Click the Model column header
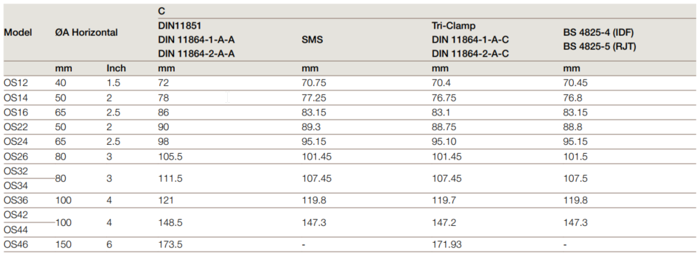The image size is (699, 256). click(x=18, y=33)
